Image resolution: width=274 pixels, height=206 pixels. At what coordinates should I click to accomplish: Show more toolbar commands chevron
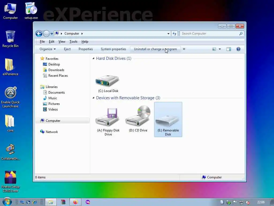click(184, 49)
